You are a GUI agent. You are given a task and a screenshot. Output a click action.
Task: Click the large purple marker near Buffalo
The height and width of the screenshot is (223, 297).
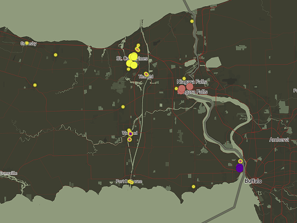pyautogui.click(x=240, y=168)
